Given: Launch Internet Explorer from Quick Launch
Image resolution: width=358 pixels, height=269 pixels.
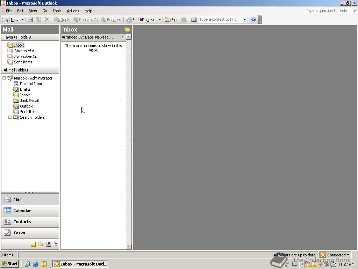Looking at the screenshot, I should (x=35, y=264).
